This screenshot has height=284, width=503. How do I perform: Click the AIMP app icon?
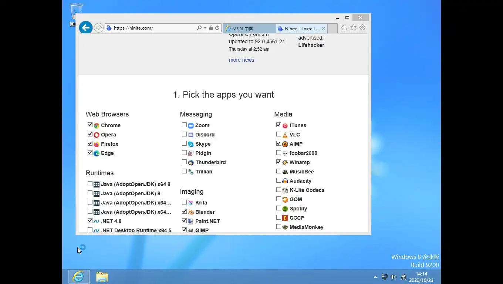point(285,144)
